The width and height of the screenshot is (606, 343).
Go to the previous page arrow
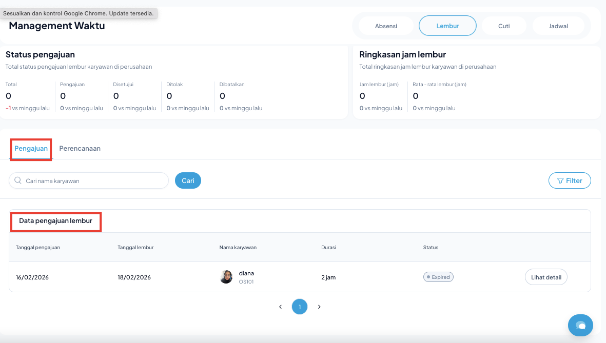[280, 307]
